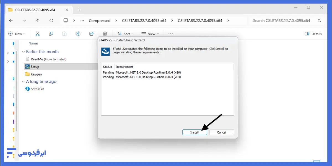Click the ETABS logo icon in the dialog
This screenshot has height=166, width=332.
click(x=105, y=51)
